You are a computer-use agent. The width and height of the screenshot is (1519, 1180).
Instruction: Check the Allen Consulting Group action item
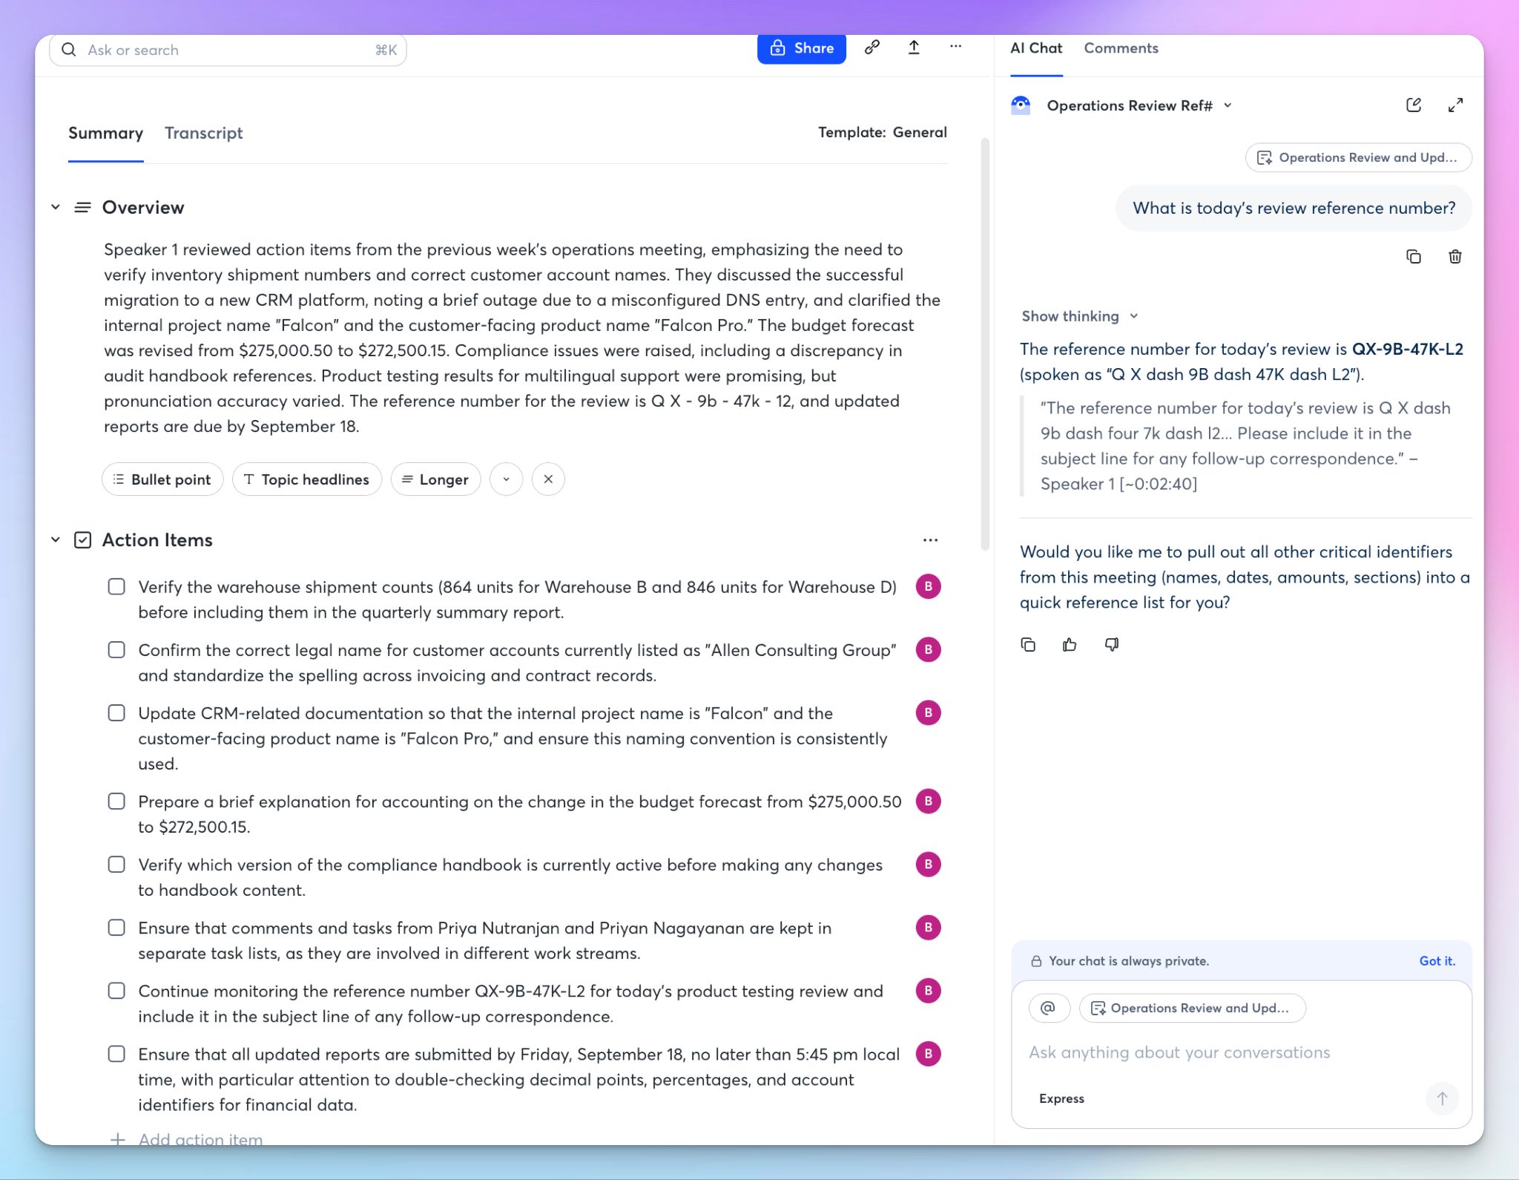click(116, 650)
